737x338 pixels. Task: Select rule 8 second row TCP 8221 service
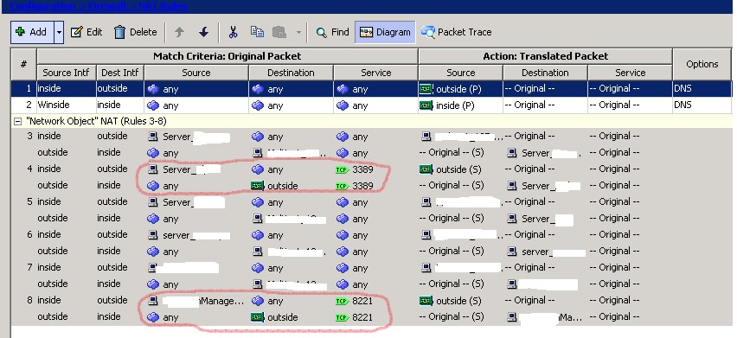355,317
